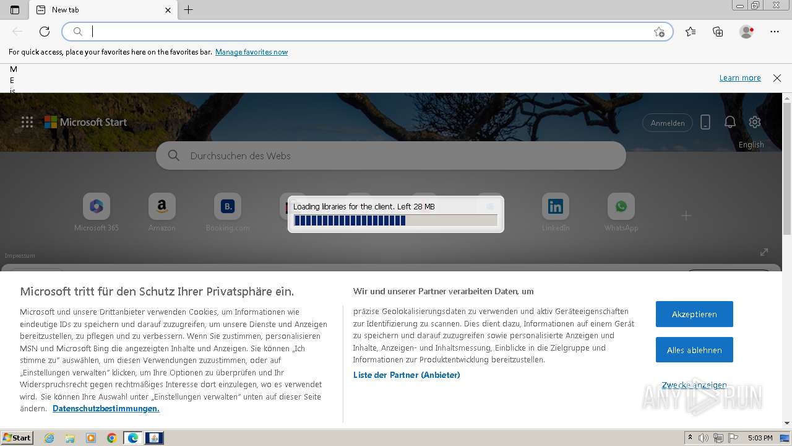Open a new tab with plus button
This screenshot has height=446, width=792.
tap(189, 10)
